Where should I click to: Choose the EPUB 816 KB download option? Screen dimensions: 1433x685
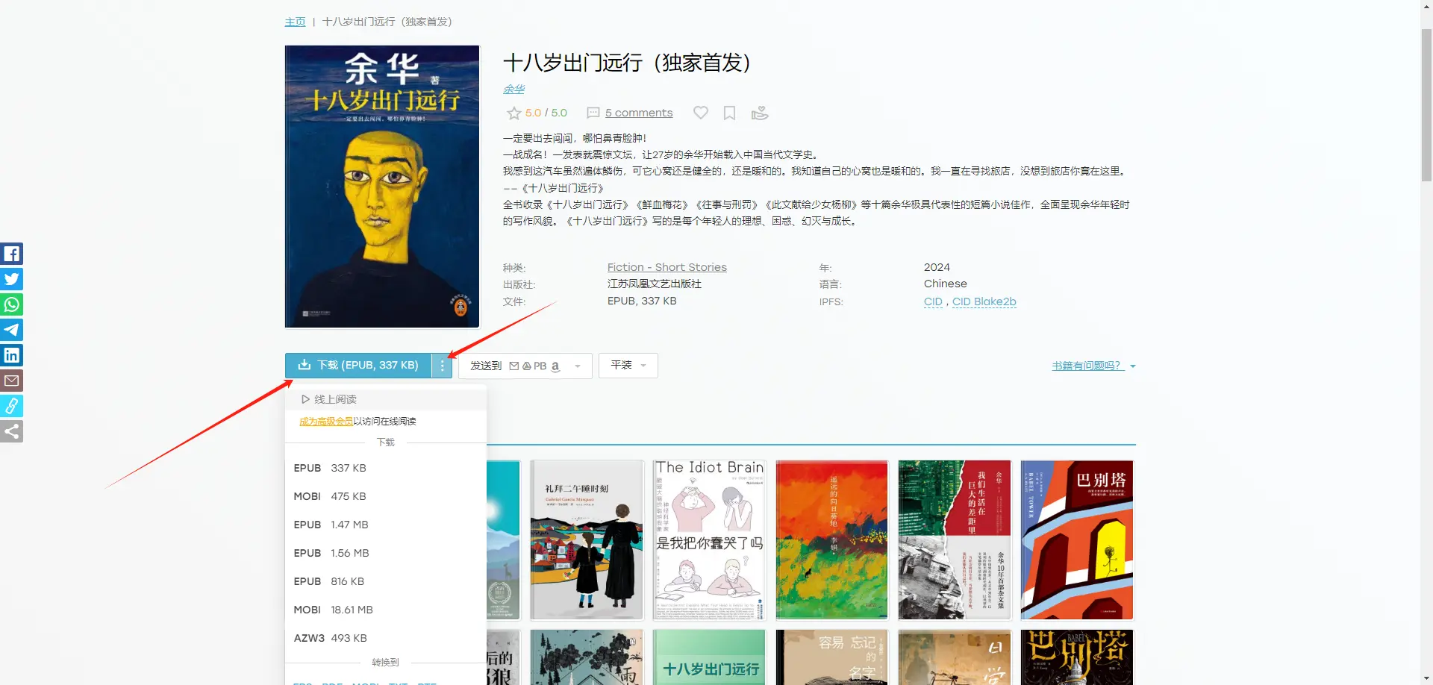[x=385, y=581]
